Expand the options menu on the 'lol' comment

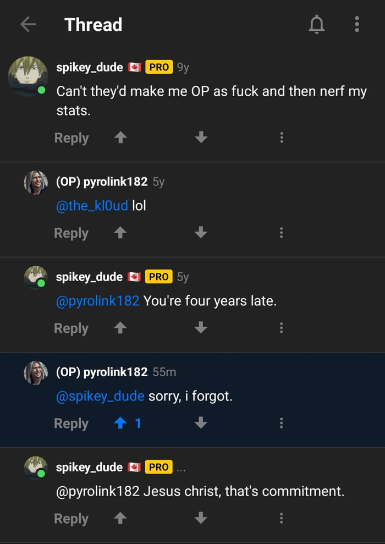coord(282,233)
